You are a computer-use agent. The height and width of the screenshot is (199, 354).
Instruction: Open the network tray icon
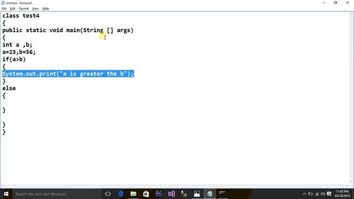317,194
